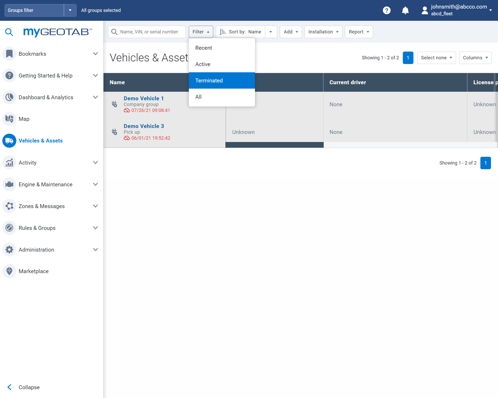Click the help question mark icon
This screenshot has width=498, height=398.
tap(386, 10)
